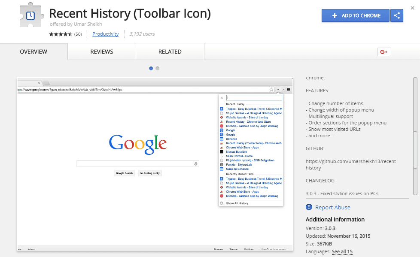Image resolution: width=420 pixels, height=257 pixels.
Task: Switch to the Overview tab
Action: 33,51
